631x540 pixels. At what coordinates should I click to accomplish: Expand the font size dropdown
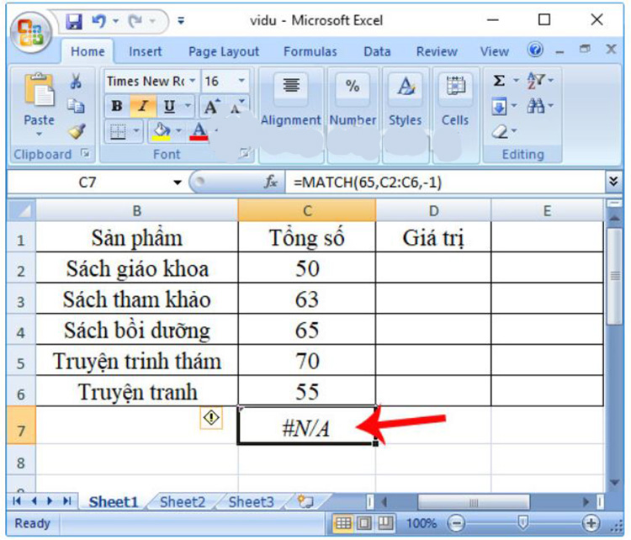[241, 81]
